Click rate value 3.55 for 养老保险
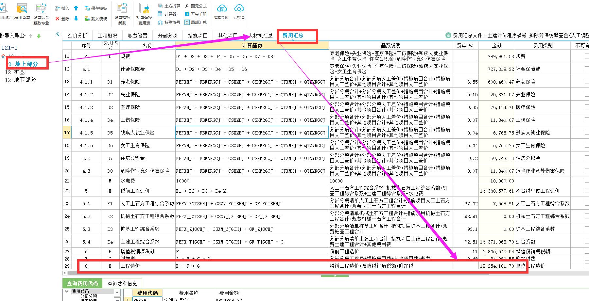The image size is (589, 301). click(472, 82)
